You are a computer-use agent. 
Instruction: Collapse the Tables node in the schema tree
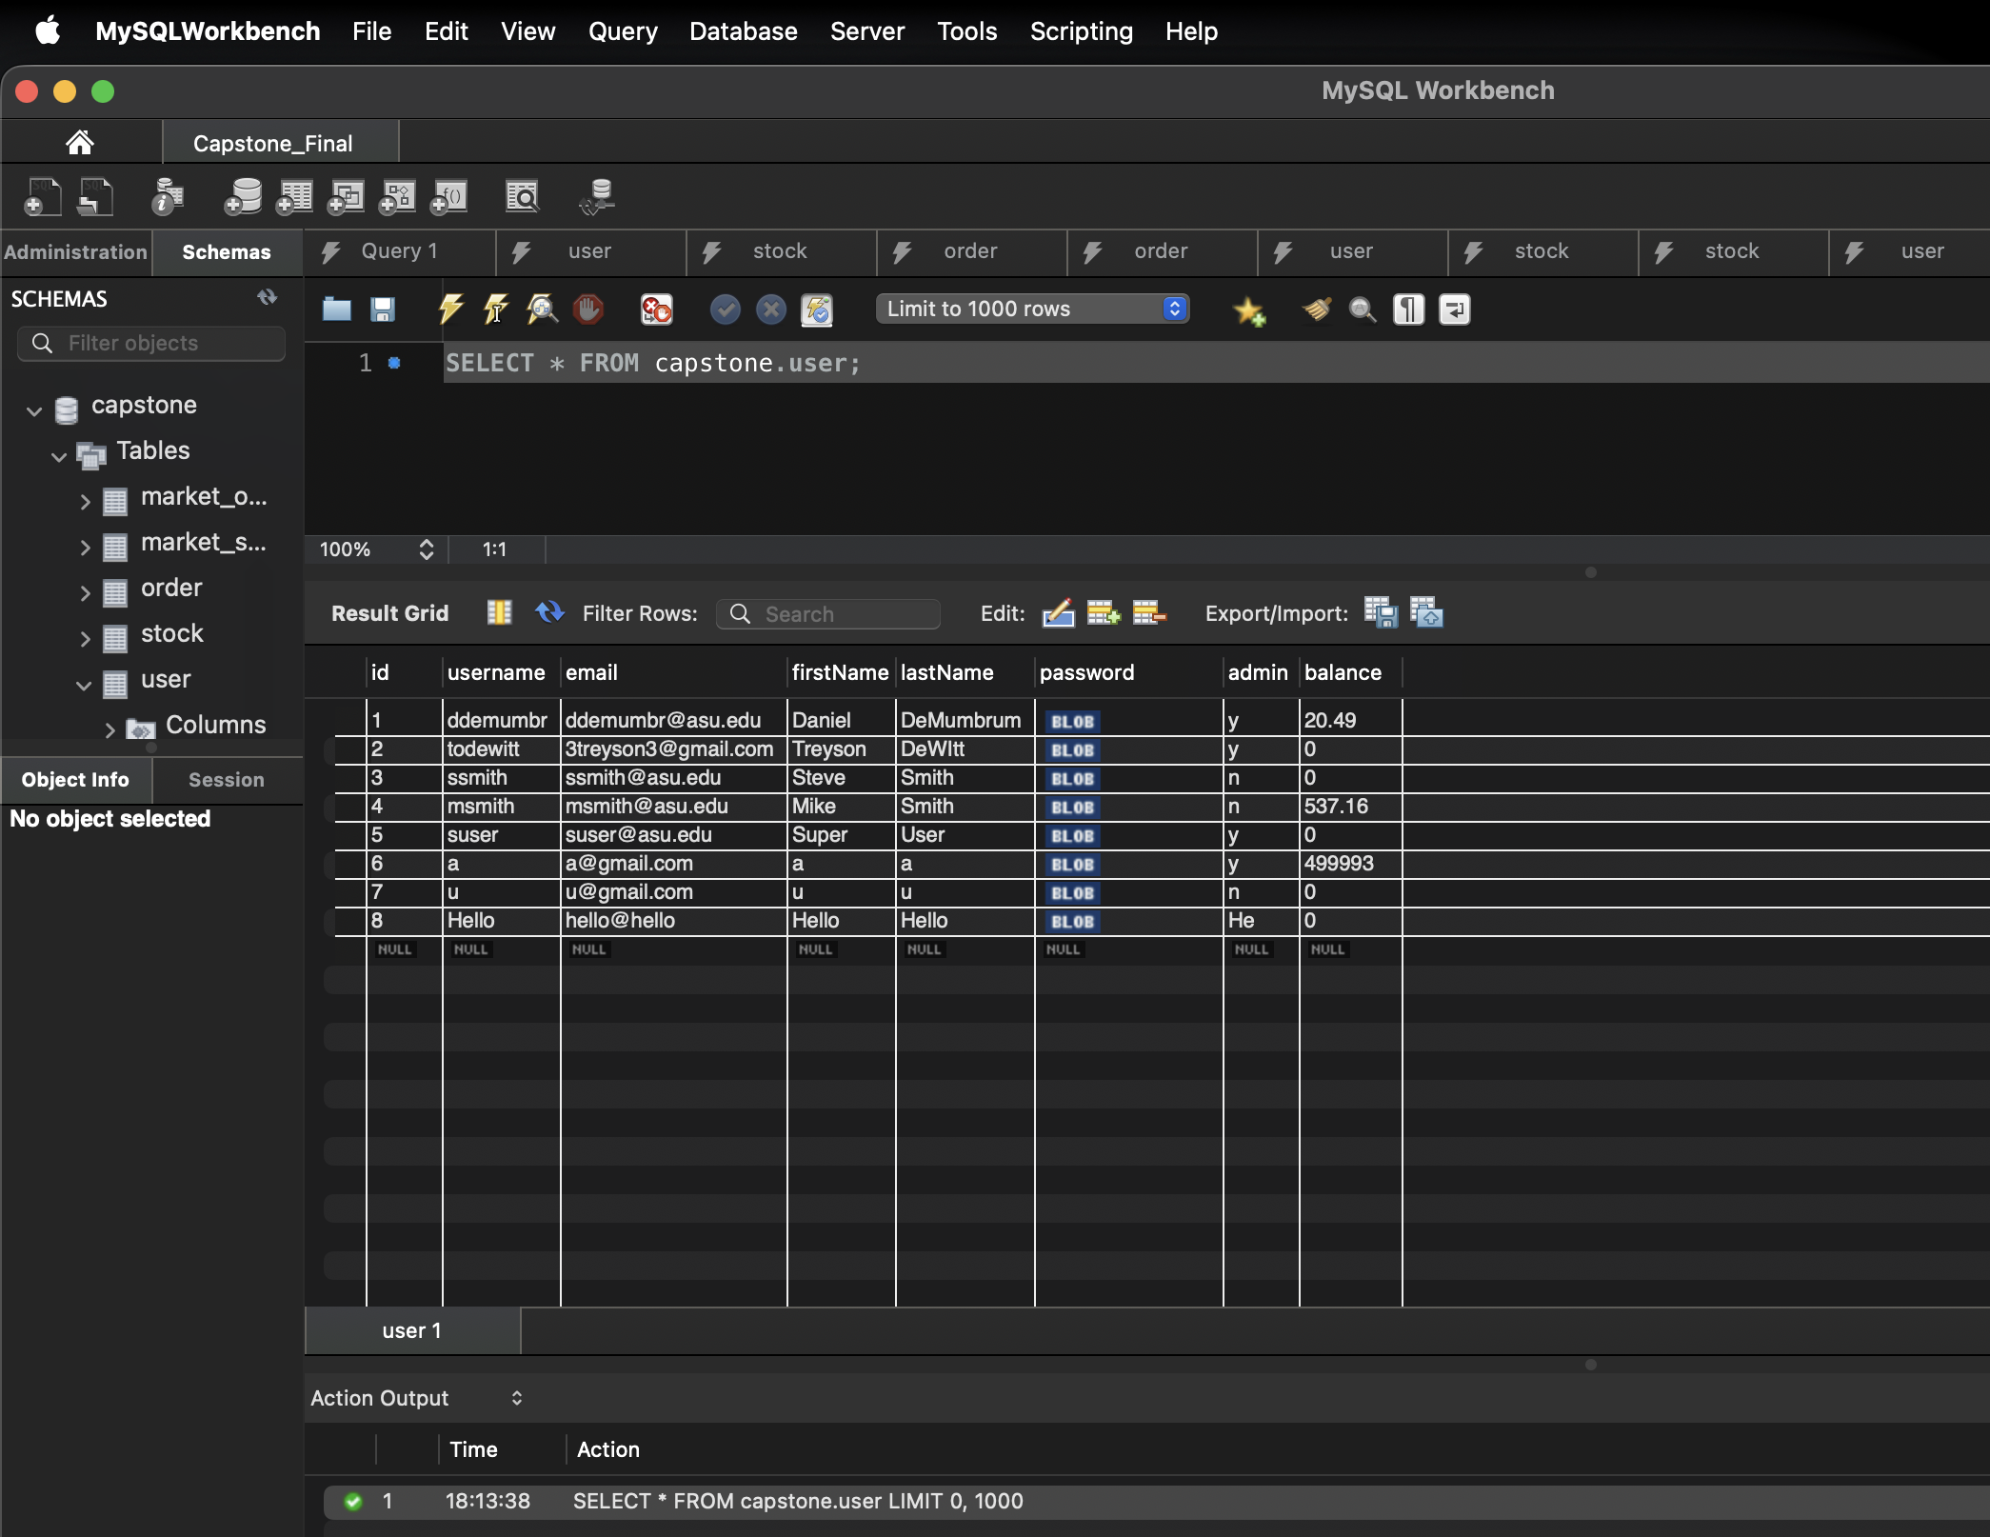(x=59, y=455)
